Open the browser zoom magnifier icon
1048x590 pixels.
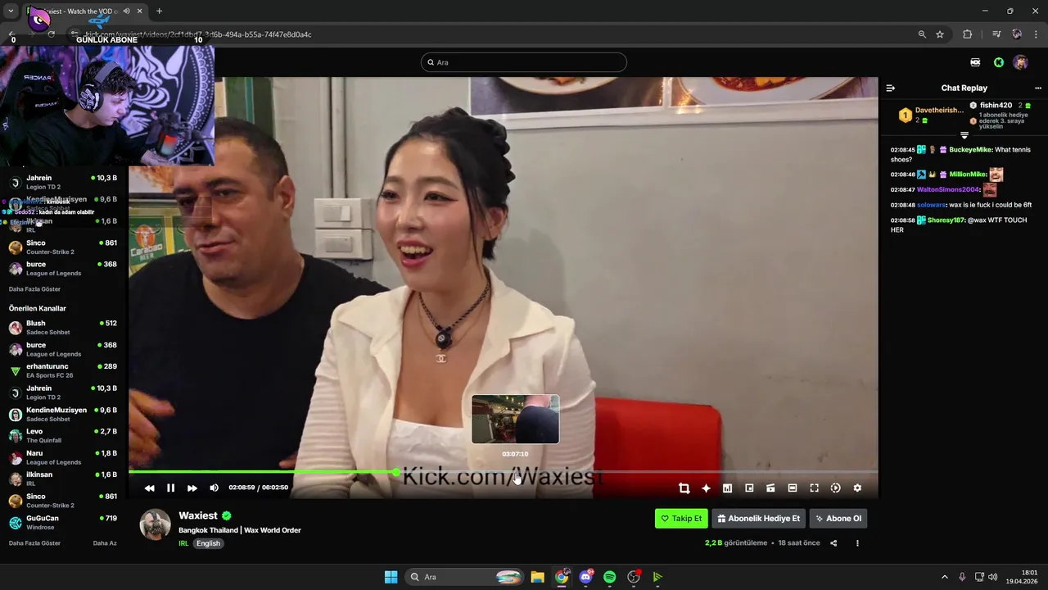922,34
